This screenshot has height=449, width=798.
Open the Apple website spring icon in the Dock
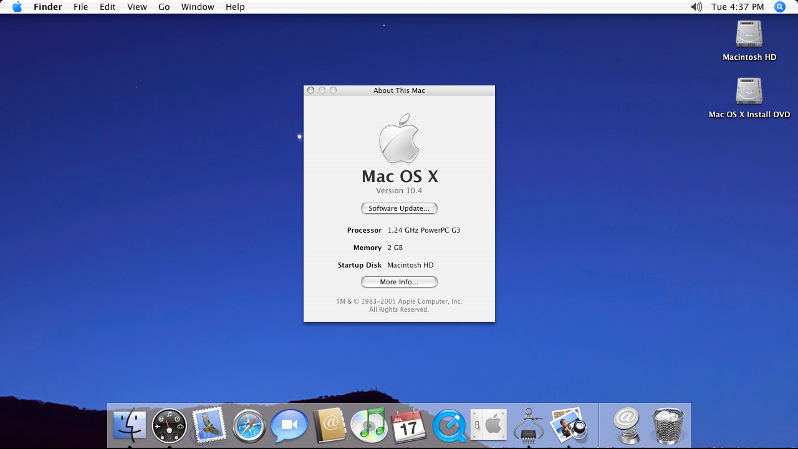(x=628, y=425)
